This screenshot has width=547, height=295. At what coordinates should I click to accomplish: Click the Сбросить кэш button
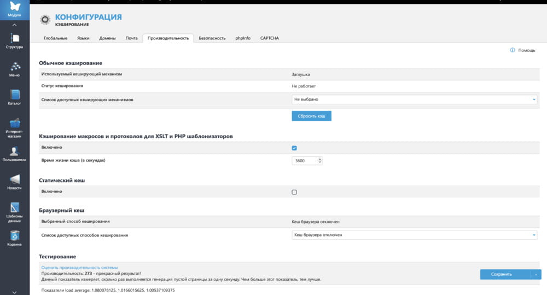point(311,116)
